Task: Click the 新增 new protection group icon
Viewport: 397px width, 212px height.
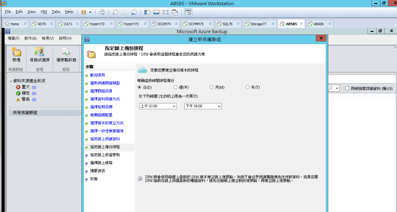Action: [16, 55]
